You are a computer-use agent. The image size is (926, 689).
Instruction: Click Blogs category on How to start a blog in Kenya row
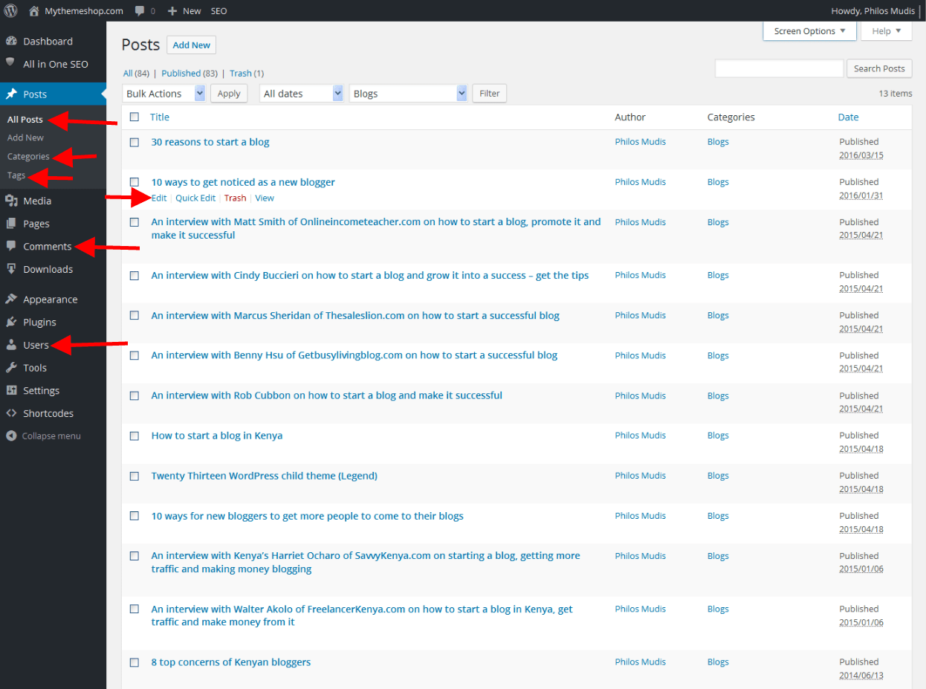point(718,436)
